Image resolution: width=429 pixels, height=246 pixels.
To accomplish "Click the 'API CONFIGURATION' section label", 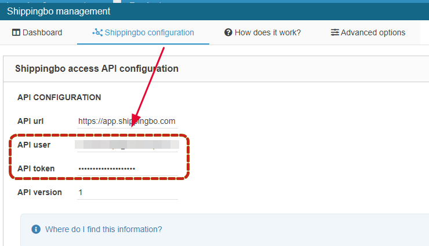I will pyautogui.click(x=59, y=97).
